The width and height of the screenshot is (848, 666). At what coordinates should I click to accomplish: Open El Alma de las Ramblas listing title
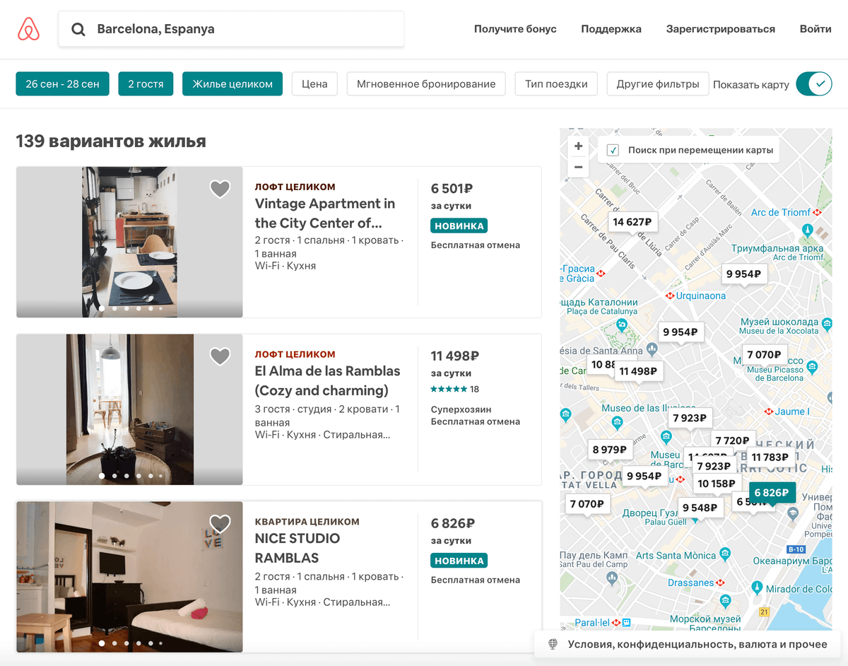327,381
